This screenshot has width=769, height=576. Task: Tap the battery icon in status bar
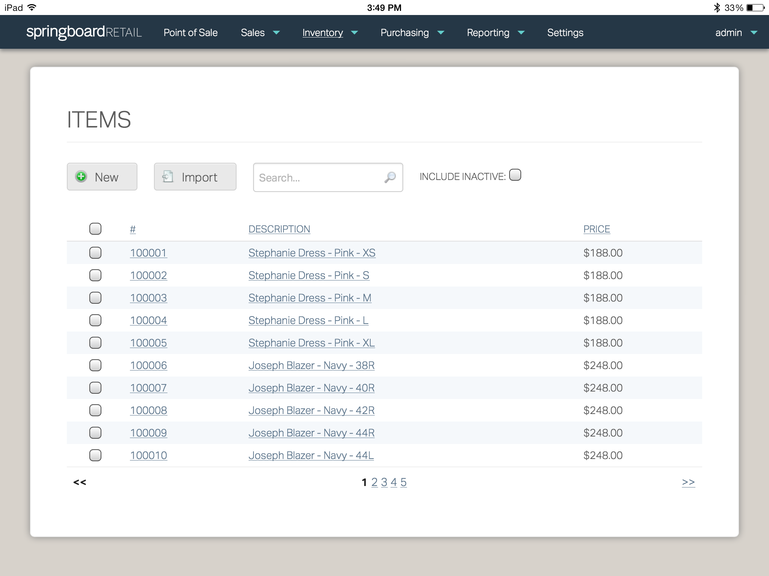point(755,7)
